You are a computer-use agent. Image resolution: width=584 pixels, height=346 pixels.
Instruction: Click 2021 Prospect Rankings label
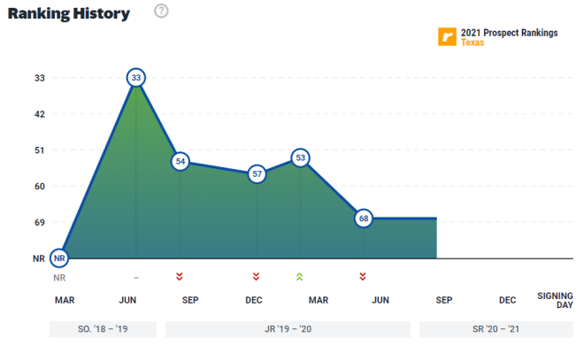(x=509, y=33)
